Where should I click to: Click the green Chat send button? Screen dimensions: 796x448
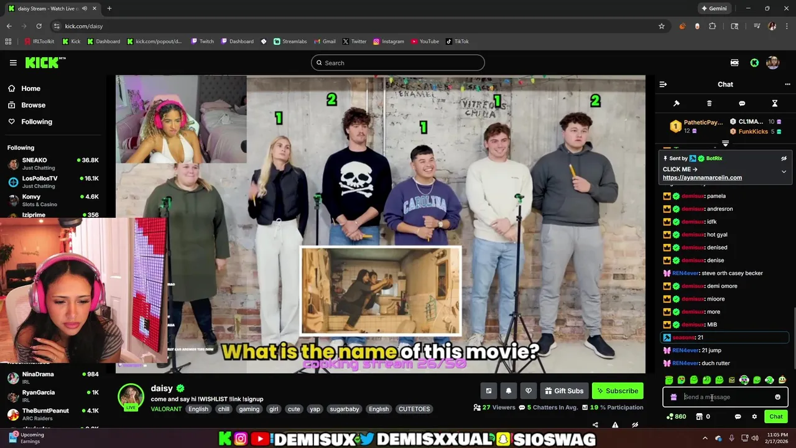775,417
